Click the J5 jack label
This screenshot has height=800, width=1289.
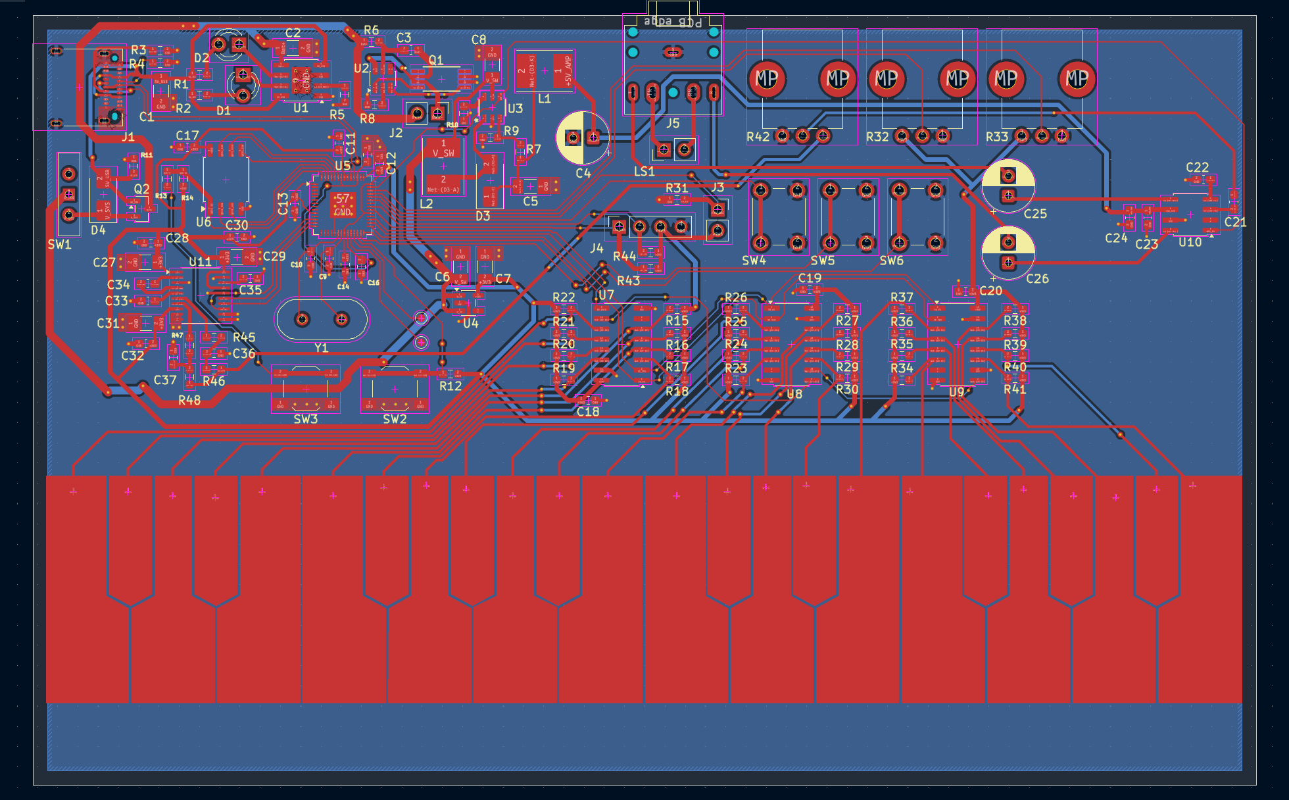[x=672, y=124]
